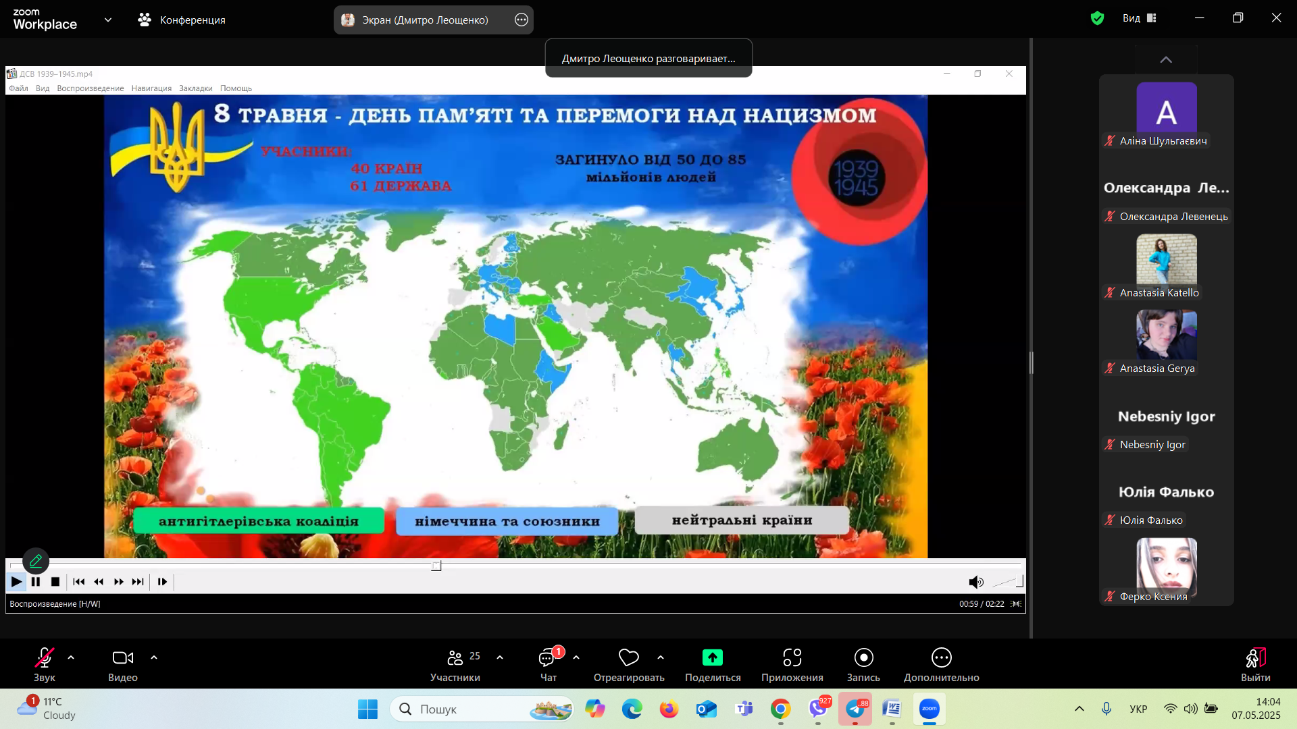Open the Zoom Workplace dropdown chevron

point(108,20)
